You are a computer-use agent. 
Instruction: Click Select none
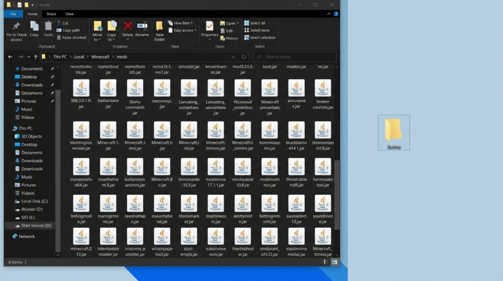click(257, 30)
